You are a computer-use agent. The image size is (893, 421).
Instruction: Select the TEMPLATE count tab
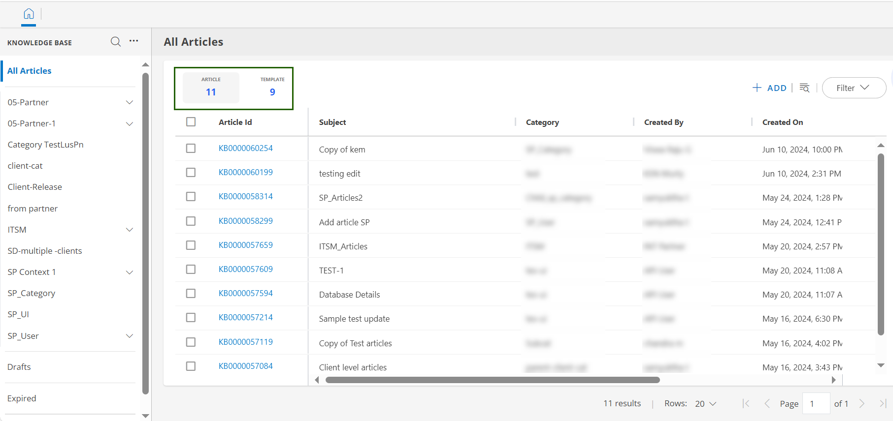click(272, 88)
